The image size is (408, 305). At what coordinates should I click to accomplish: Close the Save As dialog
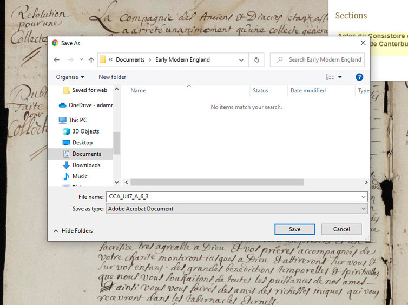click(363, 43)
